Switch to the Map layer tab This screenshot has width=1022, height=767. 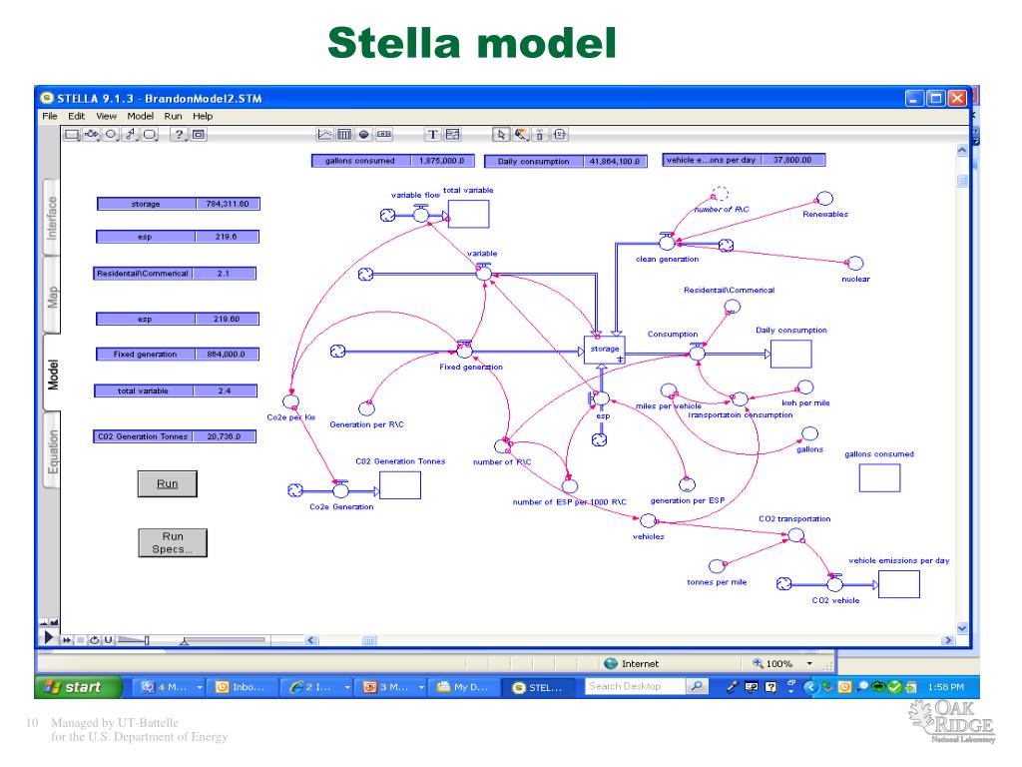(x=52, y=297)
